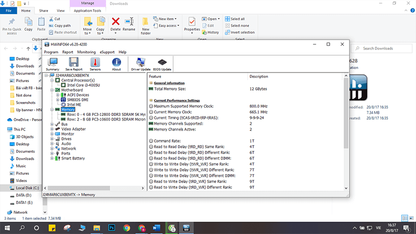
Task: Select Row: 2 - 8 GB PC3-10600 memory module
Action: pyautogui.click(x=106, y=120)
